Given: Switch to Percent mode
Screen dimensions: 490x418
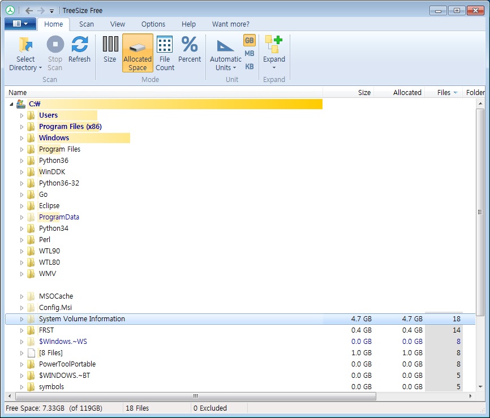Looking at the screenshot, I should pos(190,50).
